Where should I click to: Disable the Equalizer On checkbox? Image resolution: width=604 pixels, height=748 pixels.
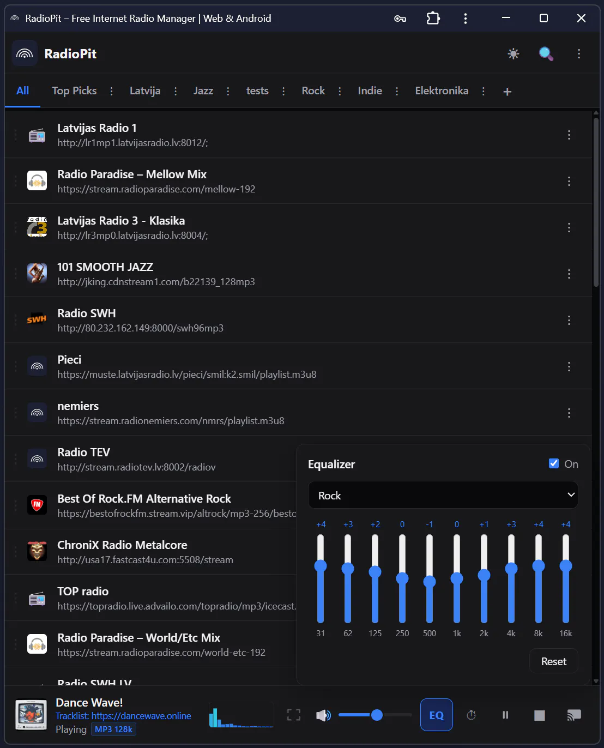point(554,463)
